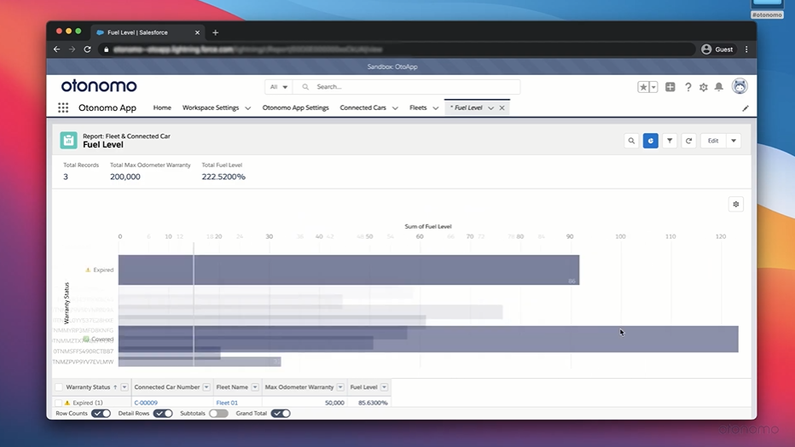Close the Fuel Level | Salesforce browser tab

pos(197,32)
